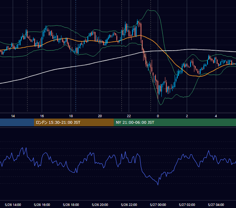Click the hour label 14 on price chart axis
The width and height of the screenshot is (236, 208).
(13, 116)
